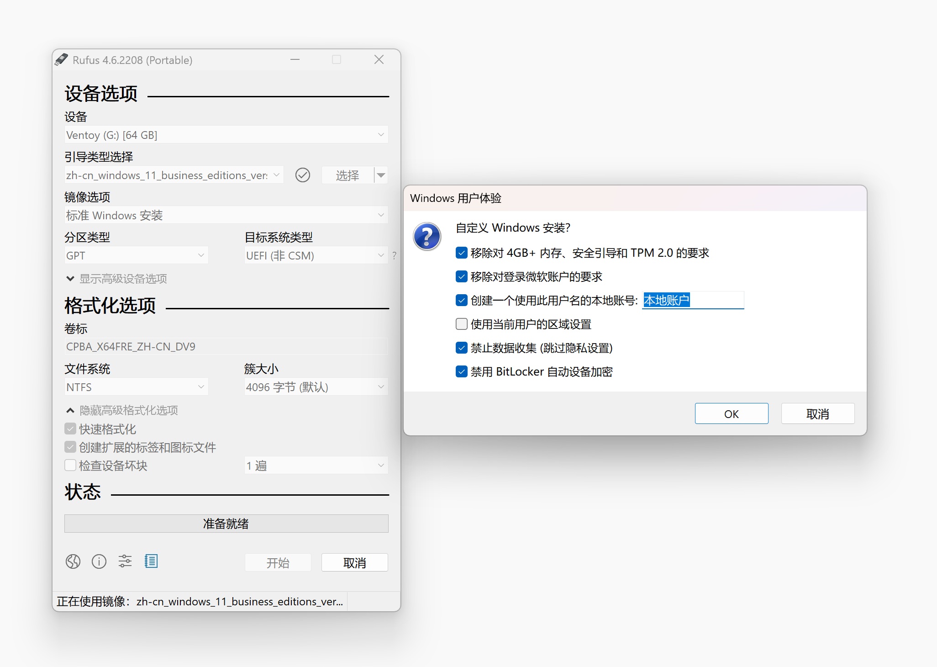The height and width of the screenshot is (667, 937).
Task: Click the local account username input field
Action: 693,300
